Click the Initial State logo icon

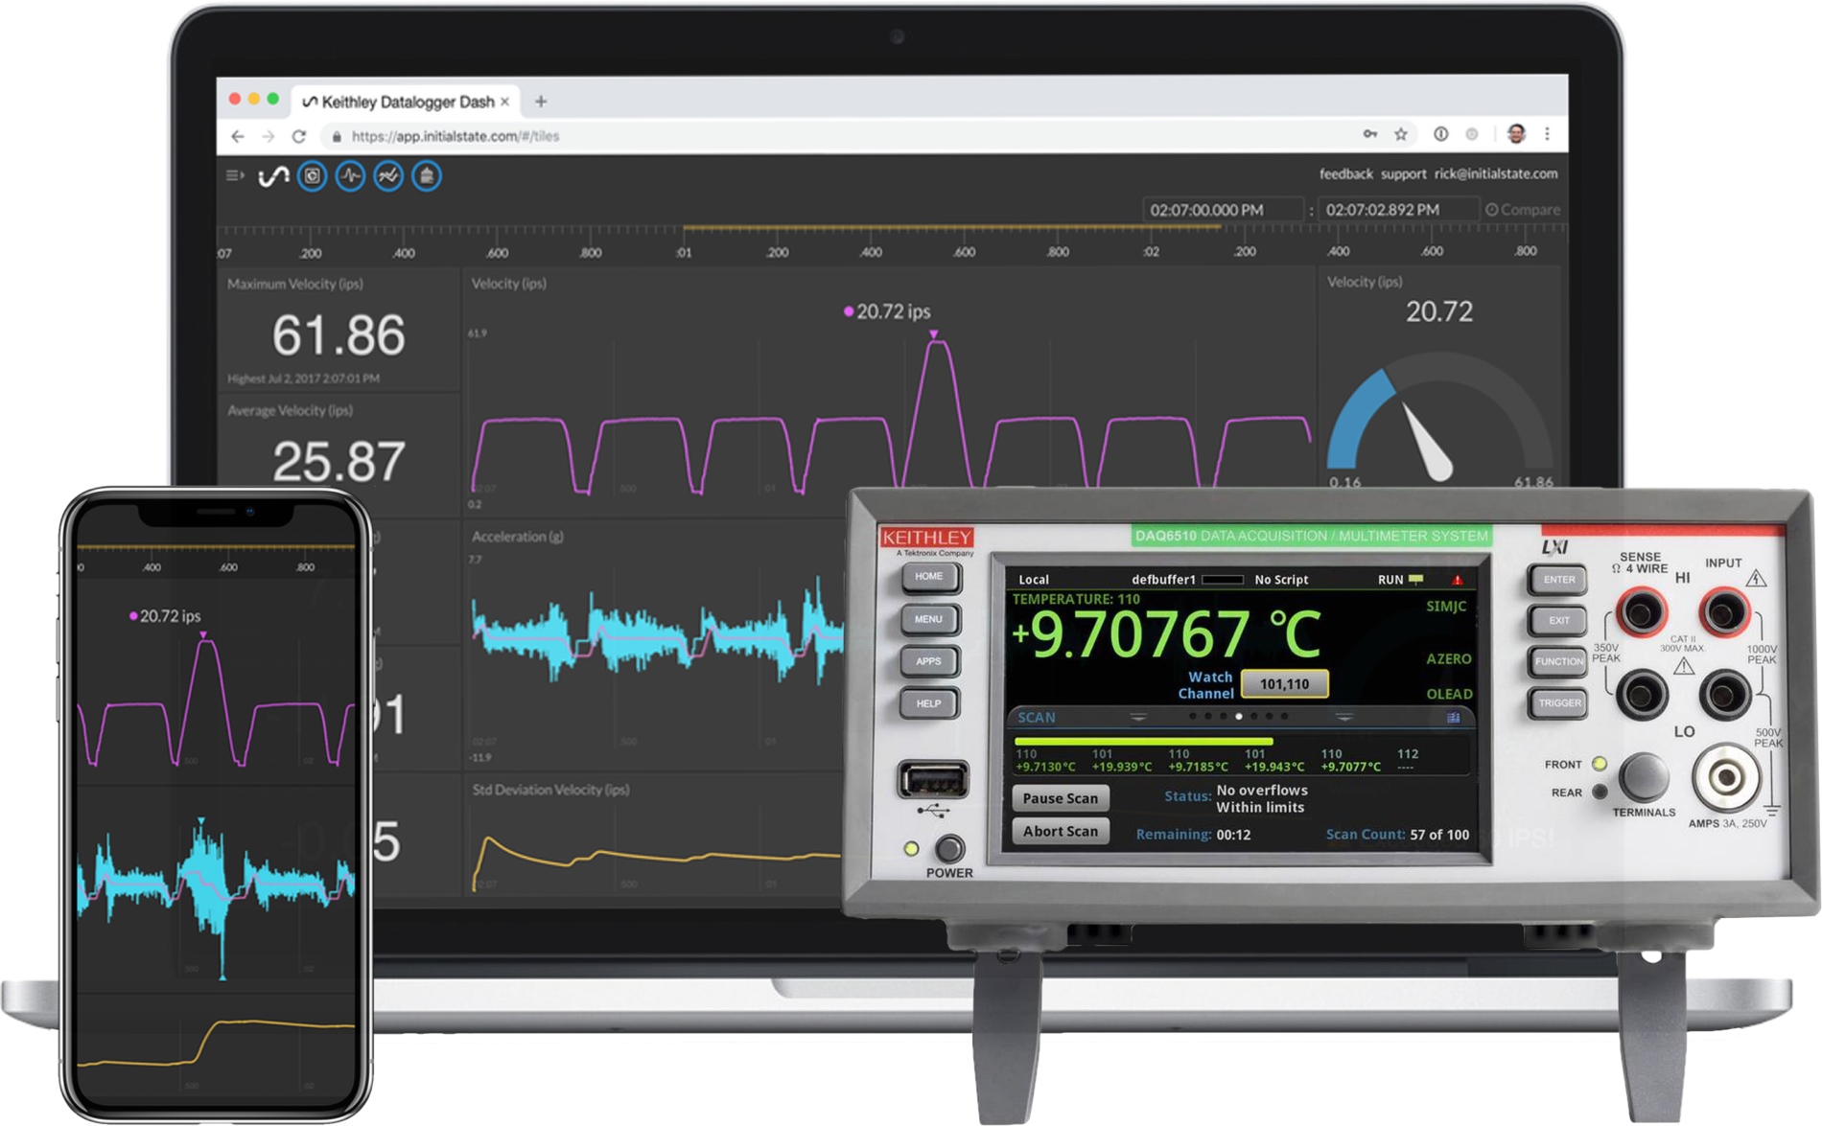[273, 176]
